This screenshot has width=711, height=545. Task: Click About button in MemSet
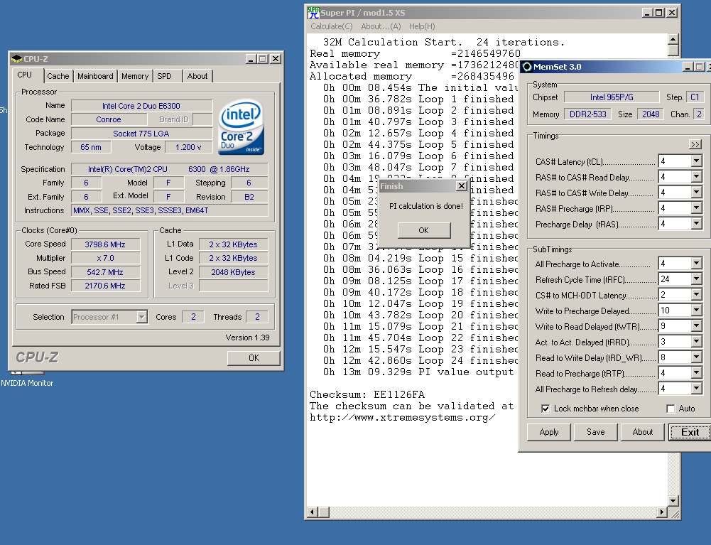click(642, 432)
